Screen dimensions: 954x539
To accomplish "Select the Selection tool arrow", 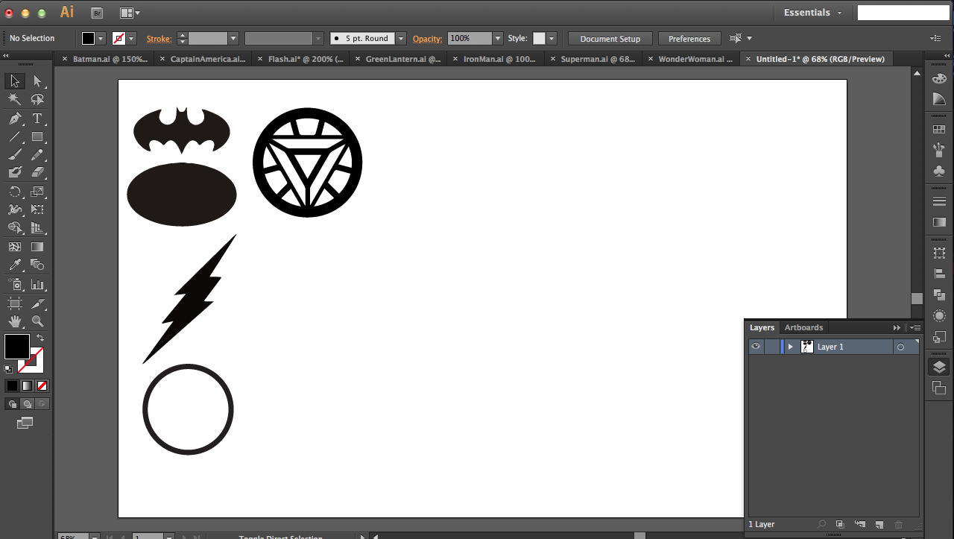I will [15, 81].
